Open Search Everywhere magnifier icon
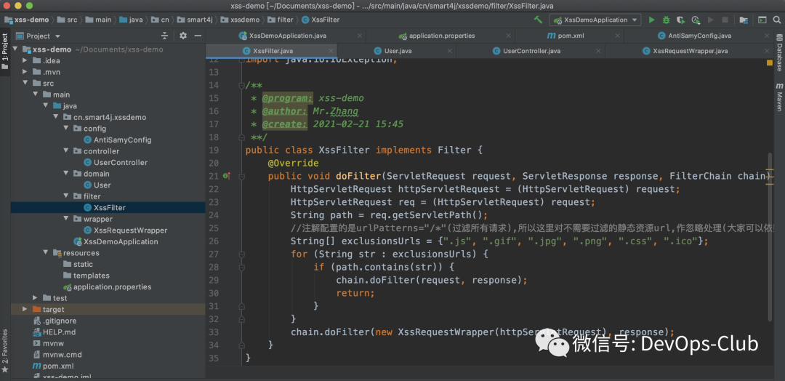 [x=776, y=20]
